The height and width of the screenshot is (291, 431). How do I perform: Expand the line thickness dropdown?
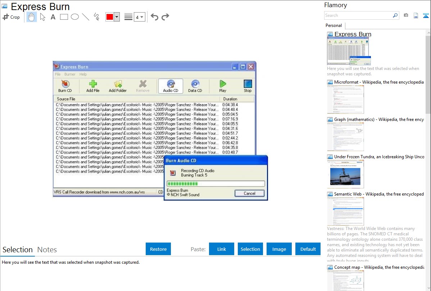[x=139, y=17]
